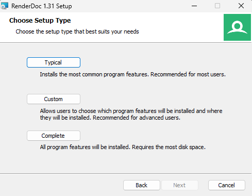This screenshot has width=252, height=196.
Task: Open the installer icon system menu
Action: 4,6
